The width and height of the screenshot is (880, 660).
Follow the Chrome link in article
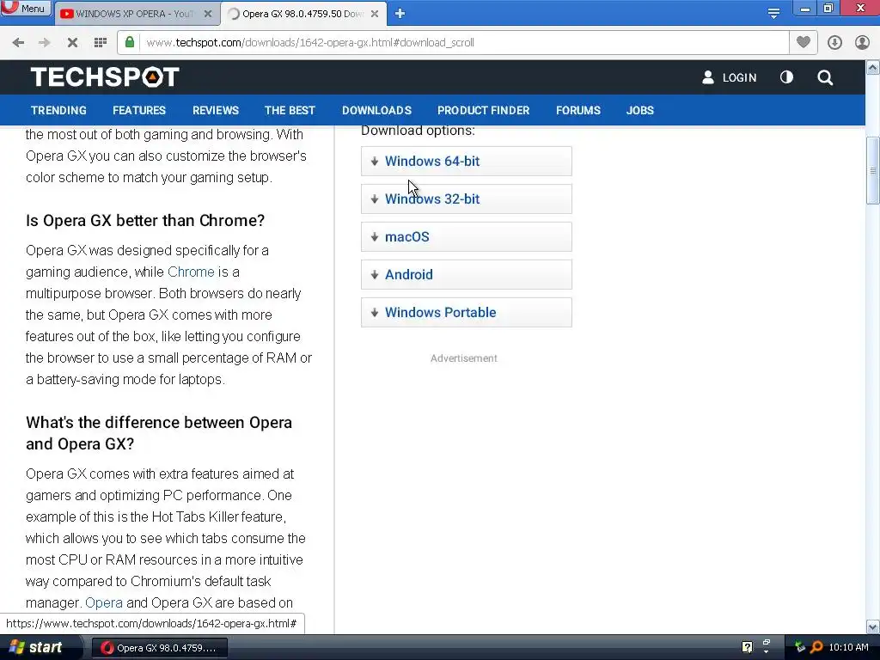(x=191, y=272)
